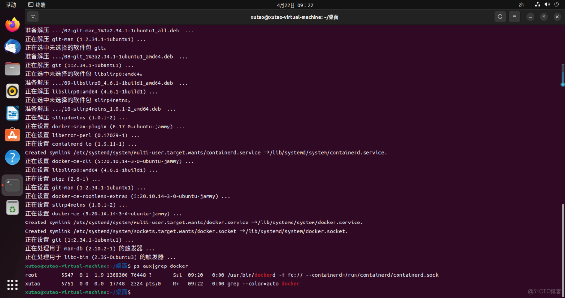The width and height of the screenshot is (565, 298).
Task: Click the /usr/bin/dockerd process line
Action: click(x=232, y=275)
